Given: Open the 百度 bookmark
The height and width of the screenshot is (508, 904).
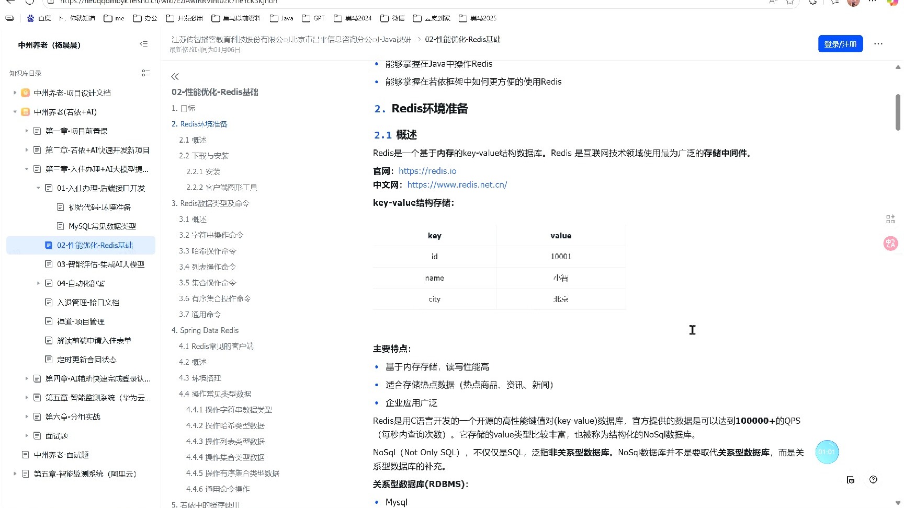Looking at the screenshot, I should tap(39, 18).
